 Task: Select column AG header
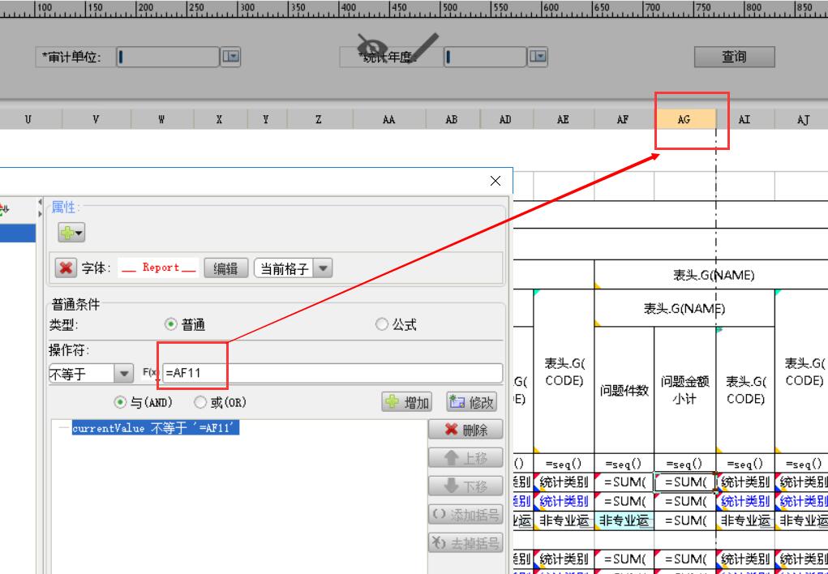684,119
